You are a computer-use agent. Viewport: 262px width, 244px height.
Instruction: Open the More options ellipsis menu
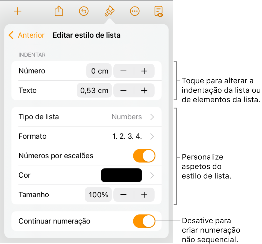point(134,11)
